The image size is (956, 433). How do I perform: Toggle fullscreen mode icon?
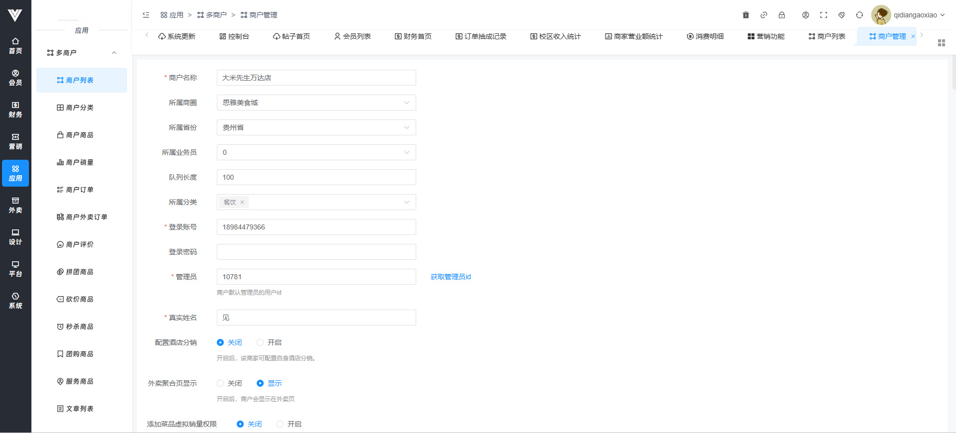coord(823,15)
